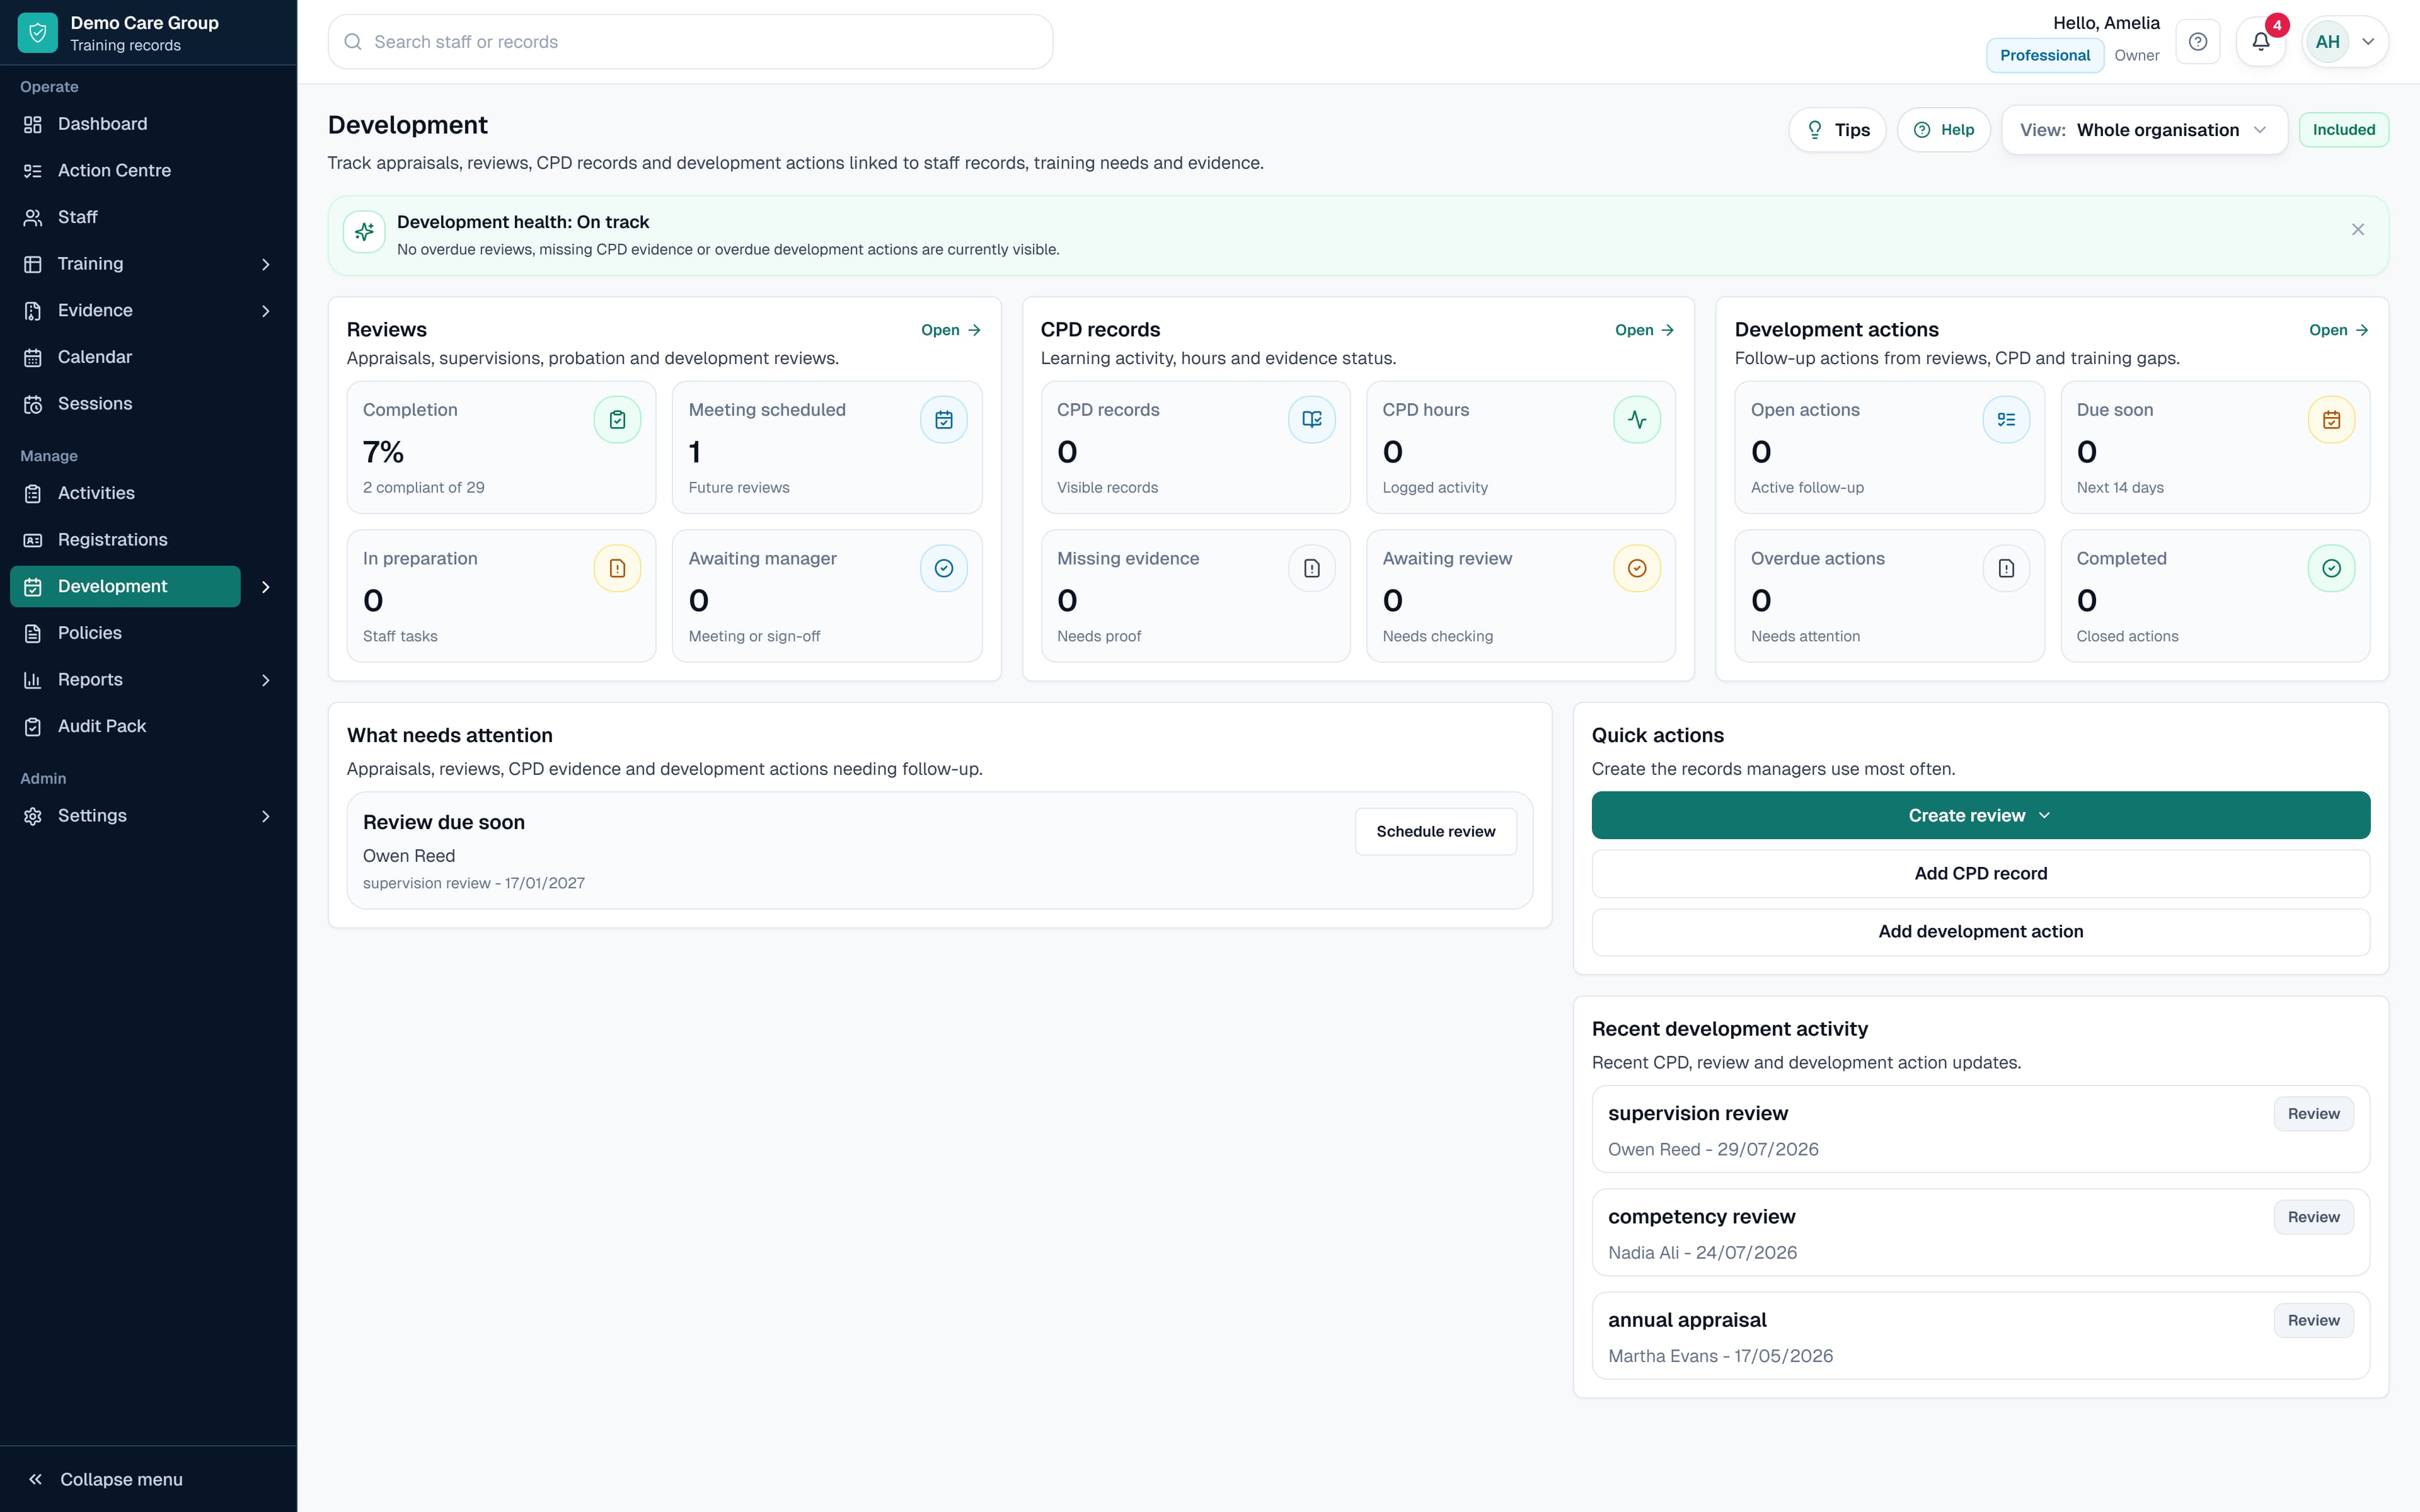Open notifications bell with 4 badge

click(x=2260, y=42)
